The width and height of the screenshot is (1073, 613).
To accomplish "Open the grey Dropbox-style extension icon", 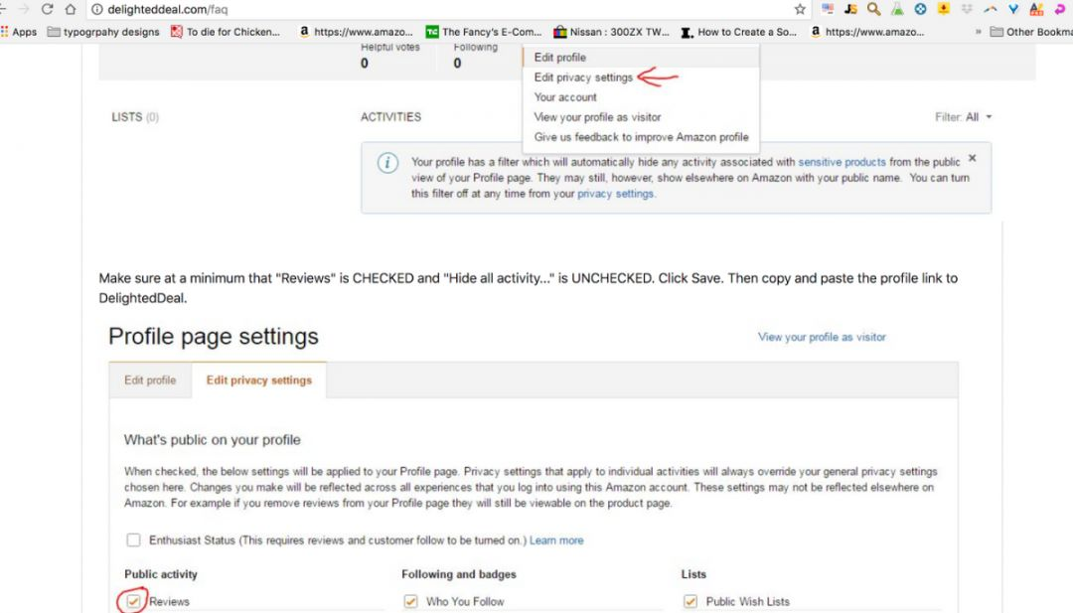I will (967, 9).
